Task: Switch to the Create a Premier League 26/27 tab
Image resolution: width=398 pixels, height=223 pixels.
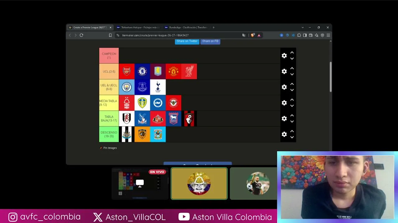Action: [x=90, y=28]
